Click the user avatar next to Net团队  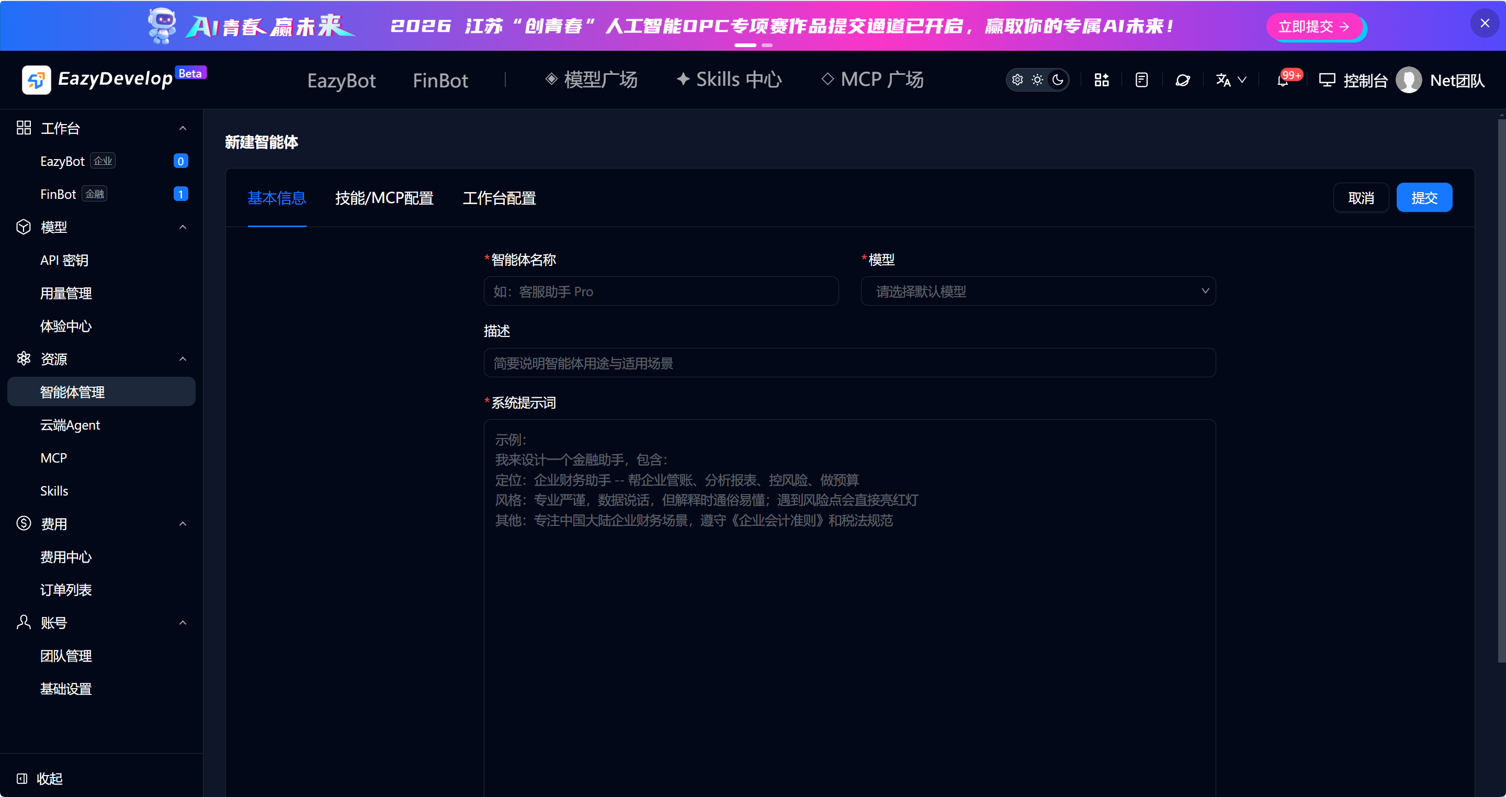[x=1408, y=80]
